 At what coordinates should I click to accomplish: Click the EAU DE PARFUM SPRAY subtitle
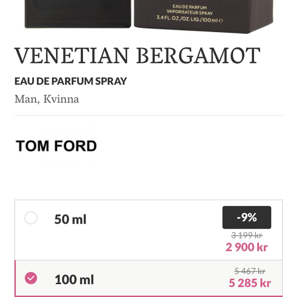70,81
